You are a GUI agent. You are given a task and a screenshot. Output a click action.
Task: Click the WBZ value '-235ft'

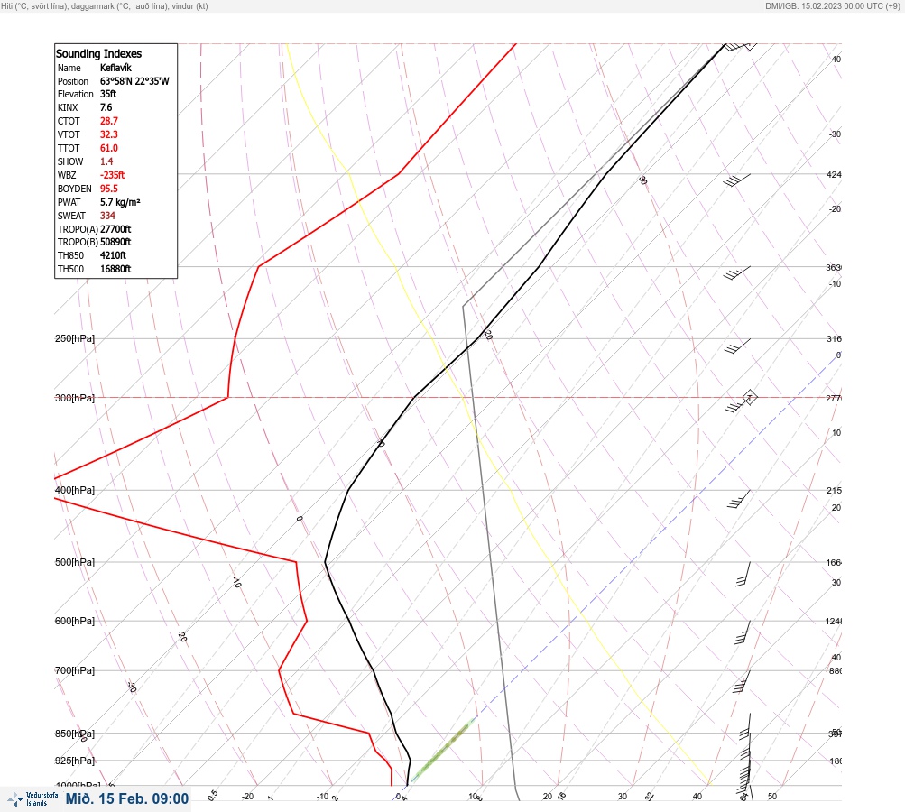pyautogui.click(x=112, y=175)
